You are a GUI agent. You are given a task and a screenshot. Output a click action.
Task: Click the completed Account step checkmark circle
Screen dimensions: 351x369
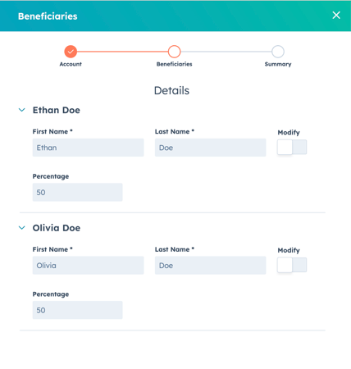click(x=71, y=52)
